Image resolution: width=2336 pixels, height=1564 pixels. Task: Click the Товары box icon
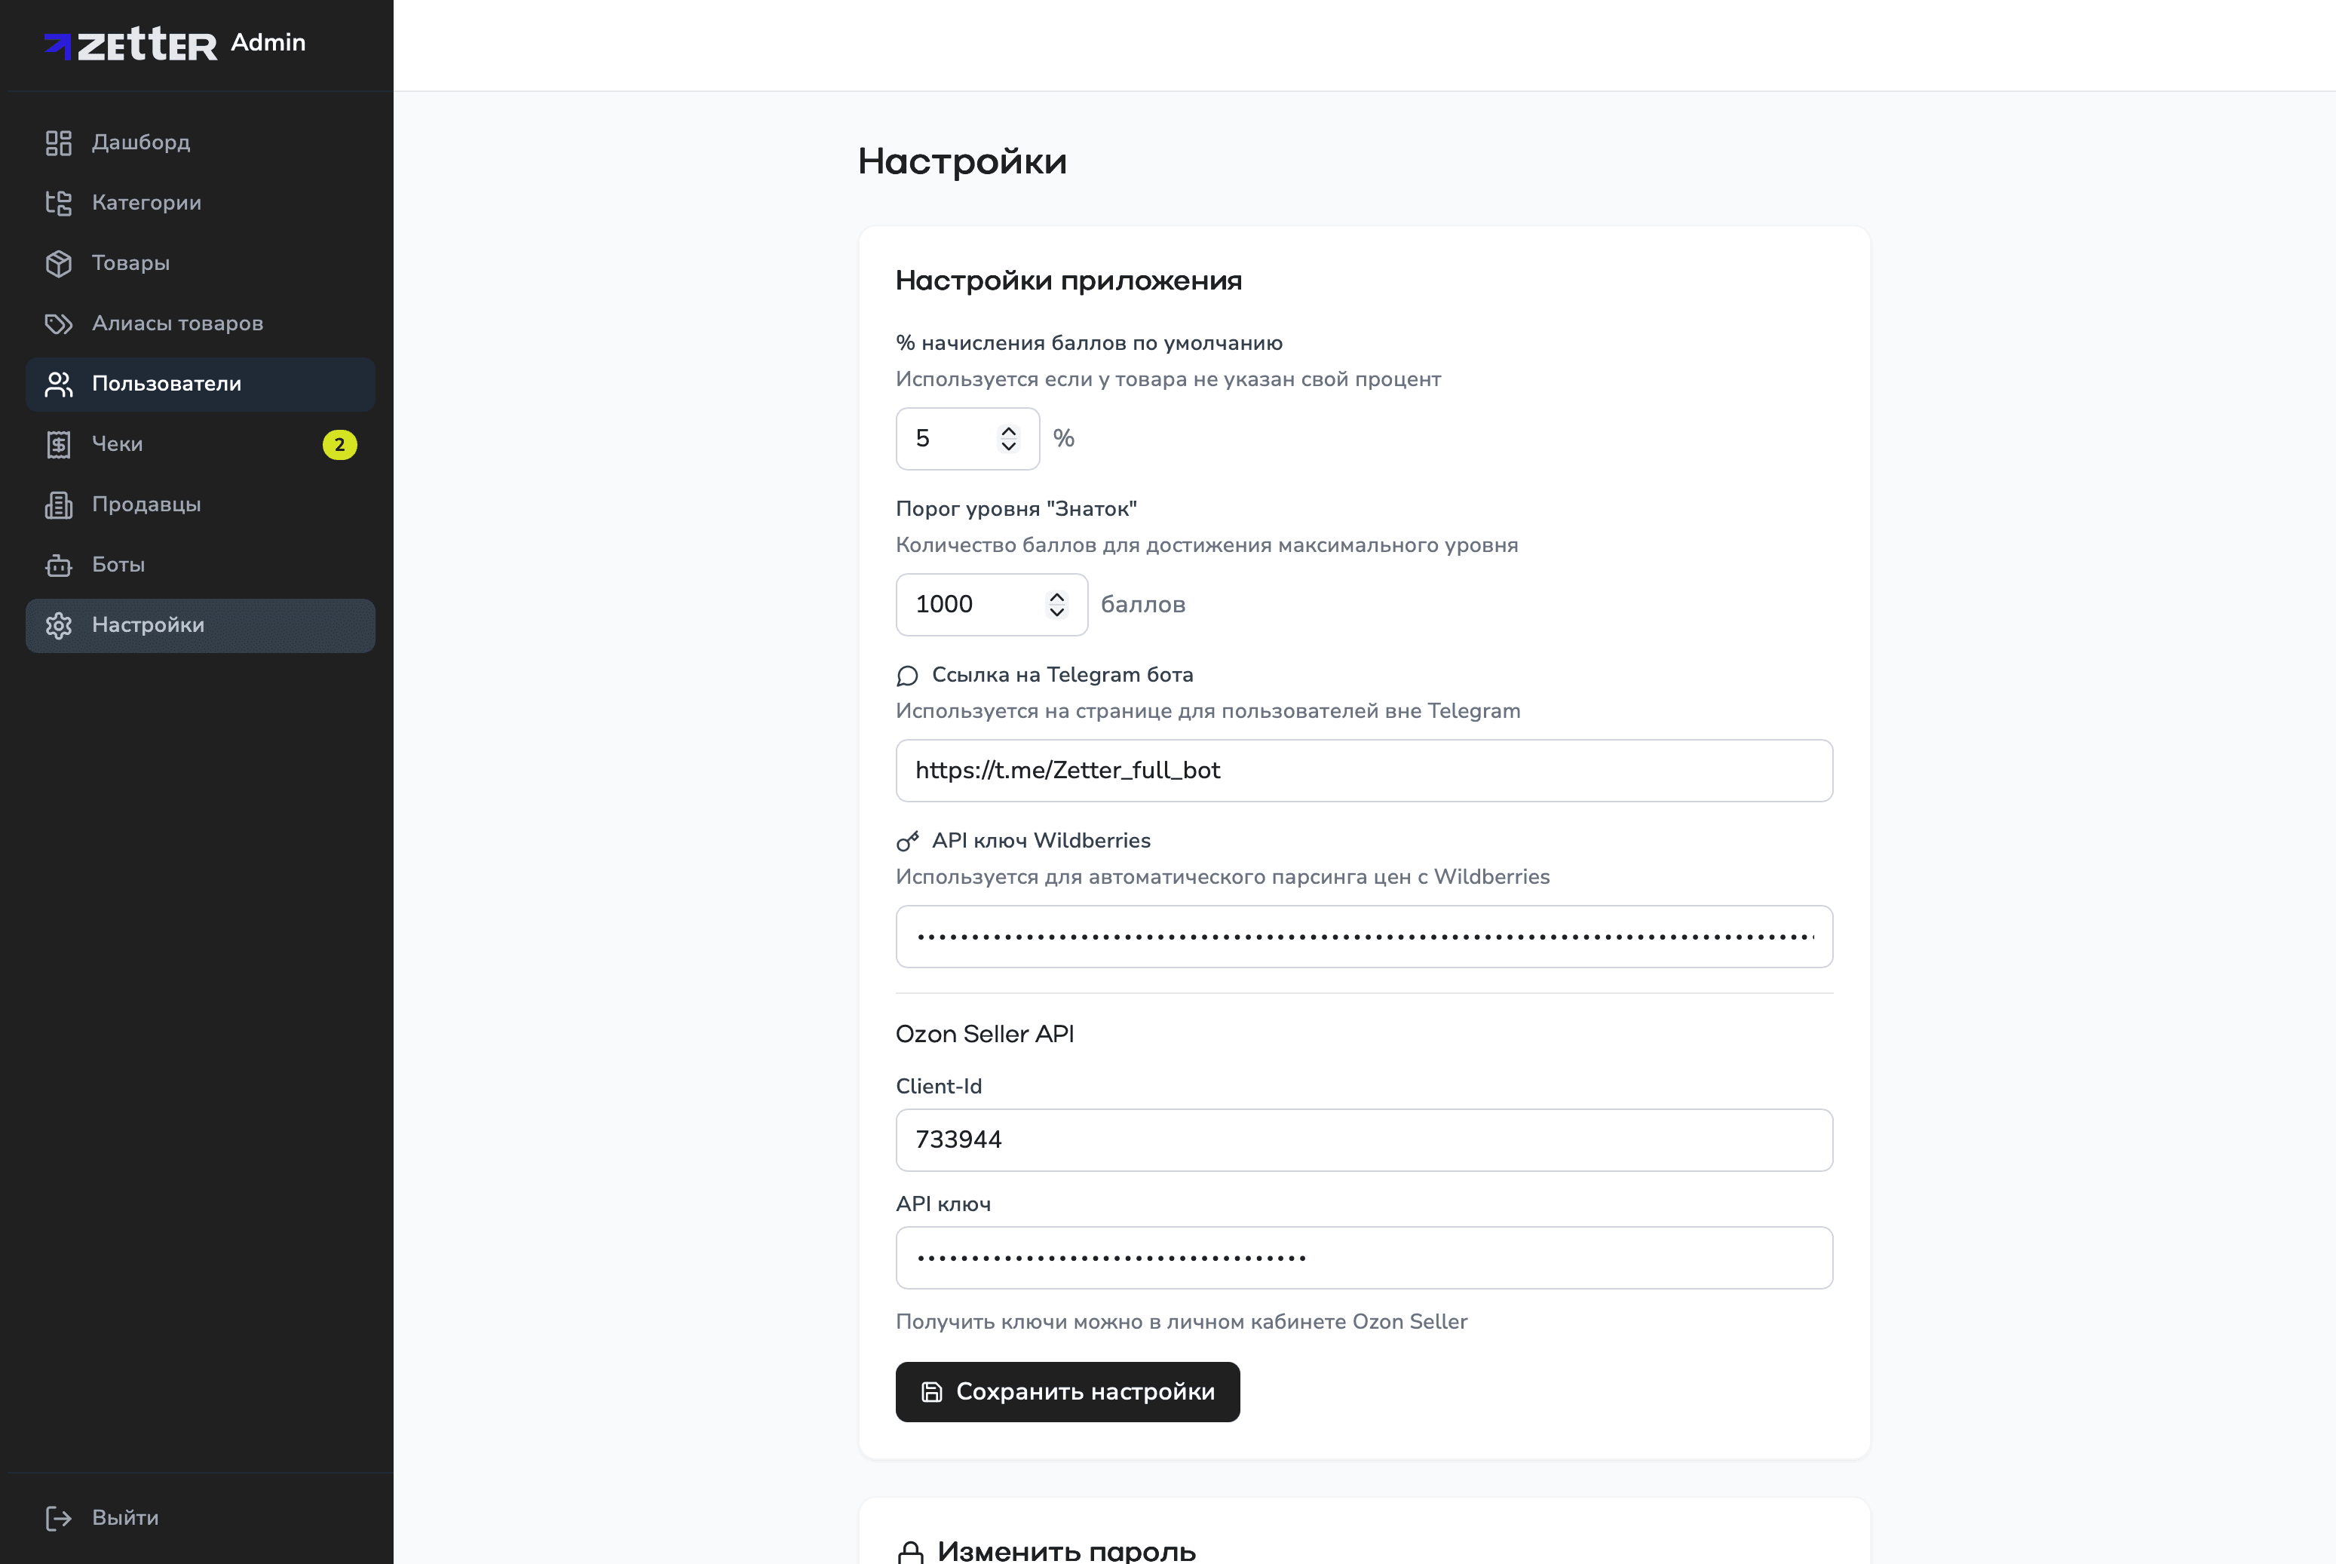point(59,263)
